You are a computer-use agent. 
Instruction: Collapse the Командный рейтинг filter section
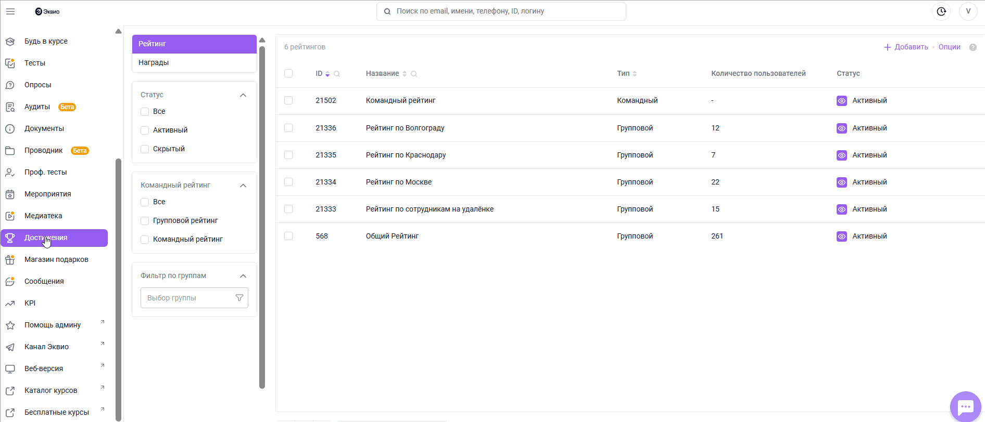[x=243, y=186]
